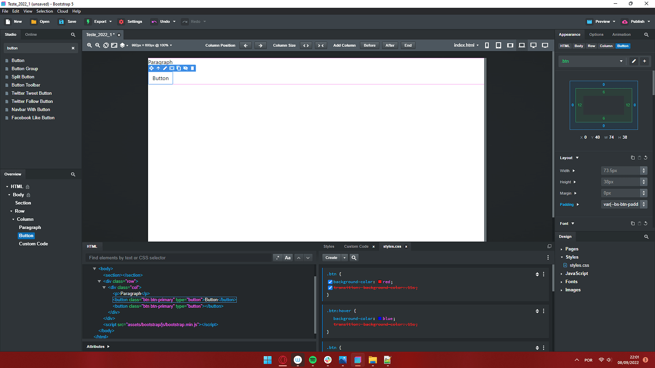655x368 pixels.
Task: Uncheck the background-color red property in .btn
Action: tap(330, 282)
